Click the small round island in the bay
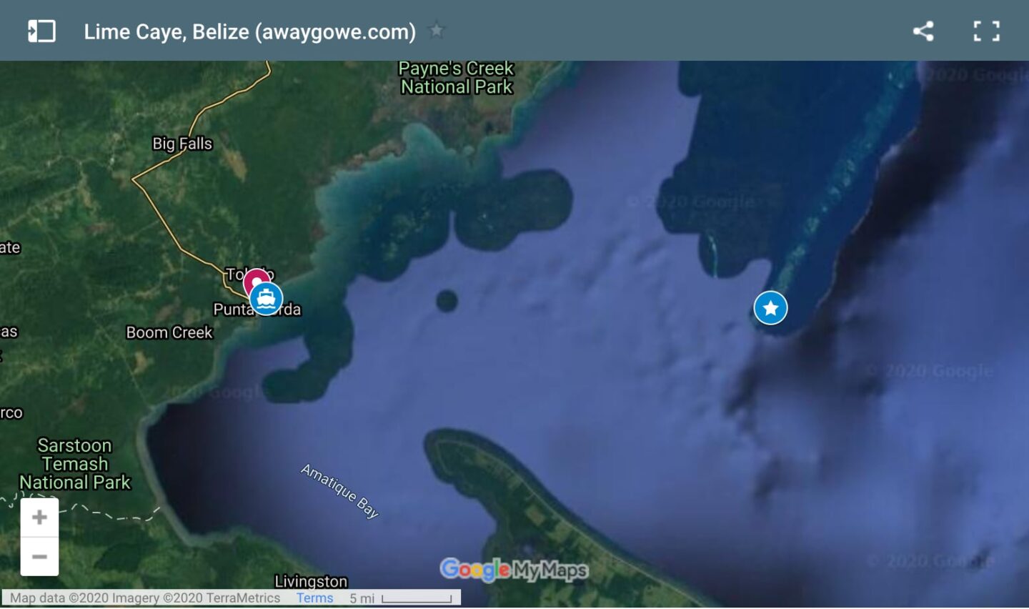Viewport: 1029px width, 609px height. click(x=447, y=301)
